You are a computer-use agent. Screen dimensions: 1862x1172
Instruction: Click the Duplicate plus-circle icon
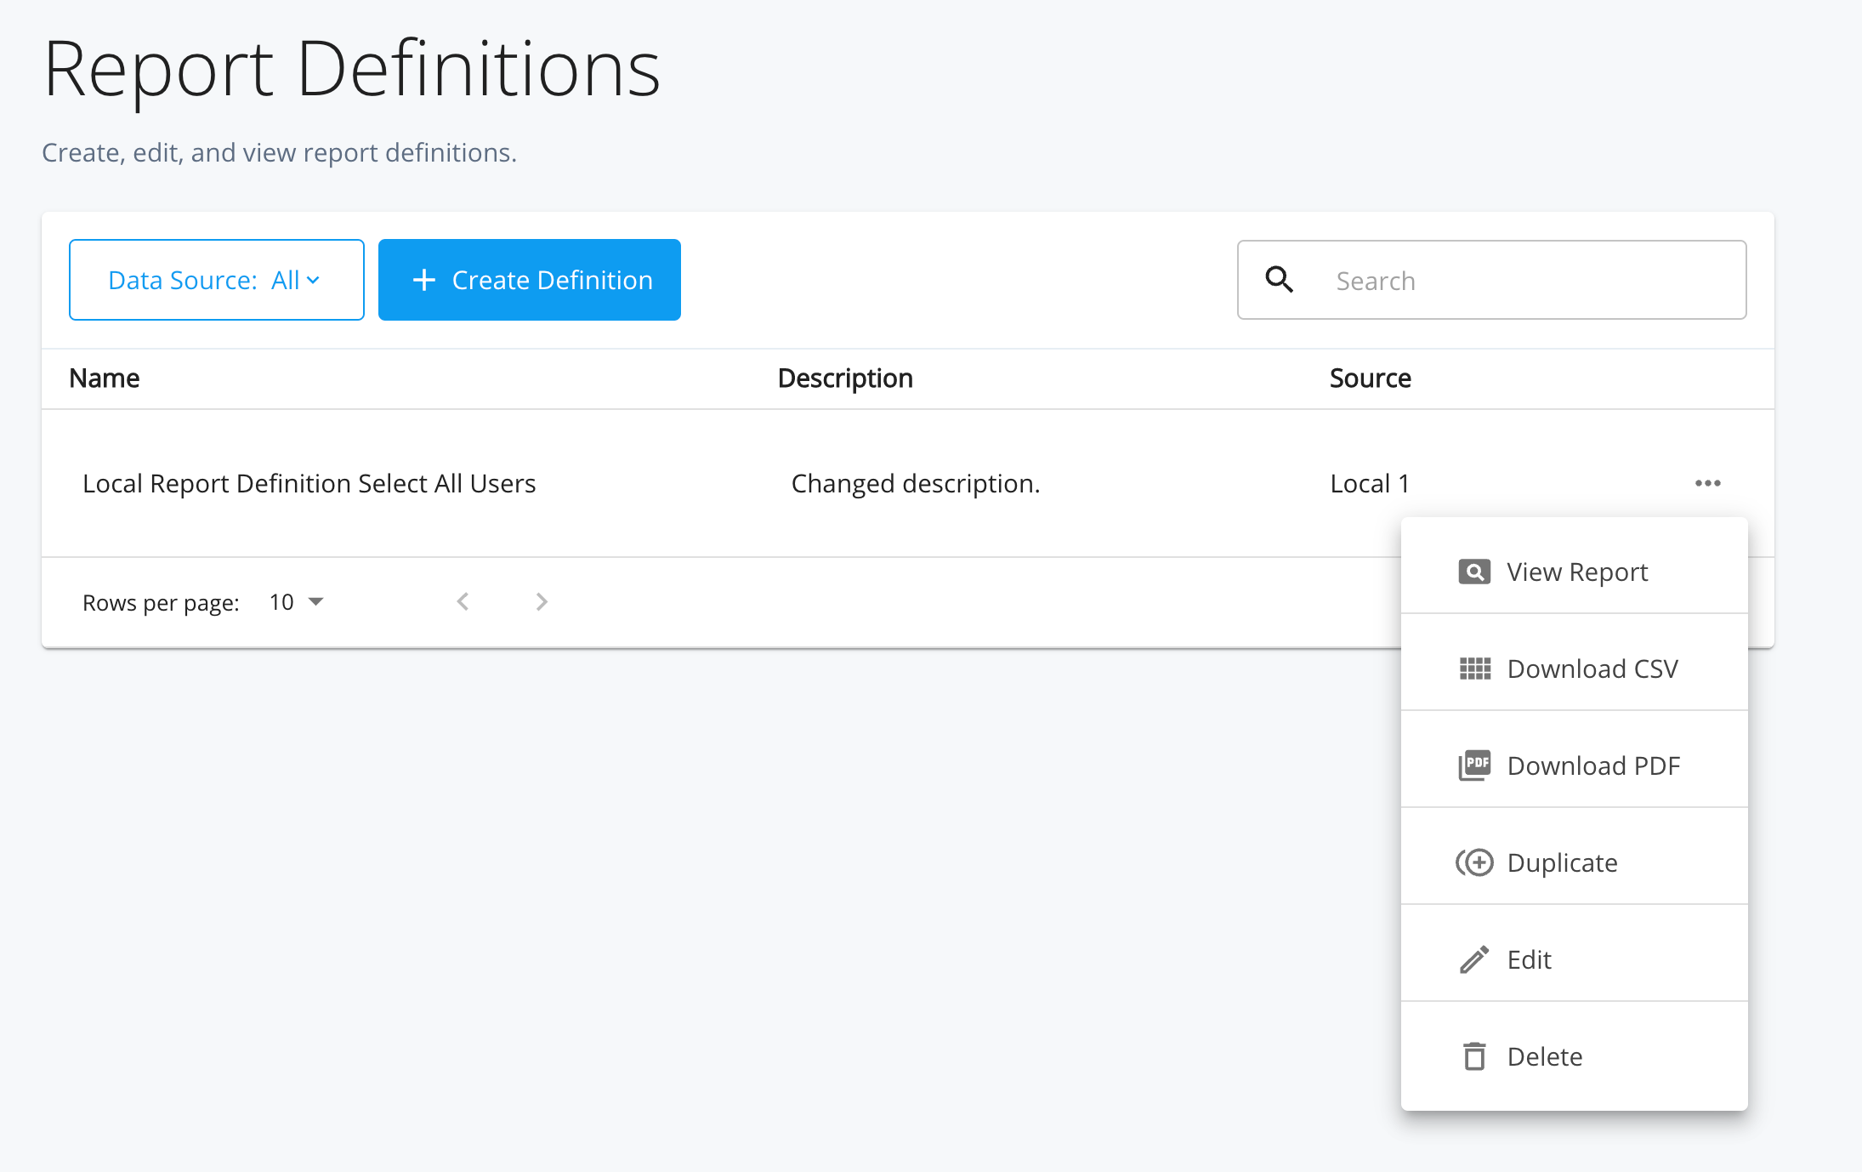[1476, 862]
